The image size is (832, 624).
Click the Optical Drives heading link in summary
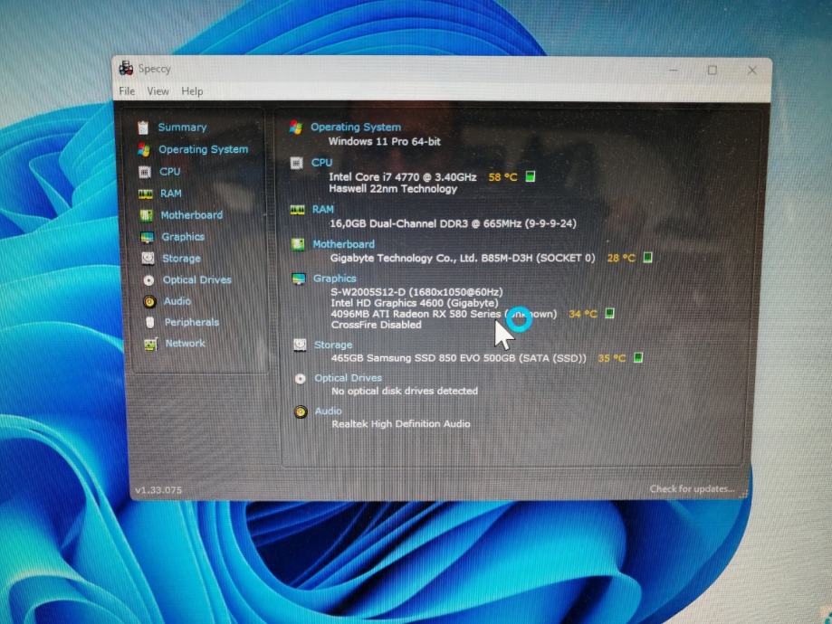(x=348, y=378)
